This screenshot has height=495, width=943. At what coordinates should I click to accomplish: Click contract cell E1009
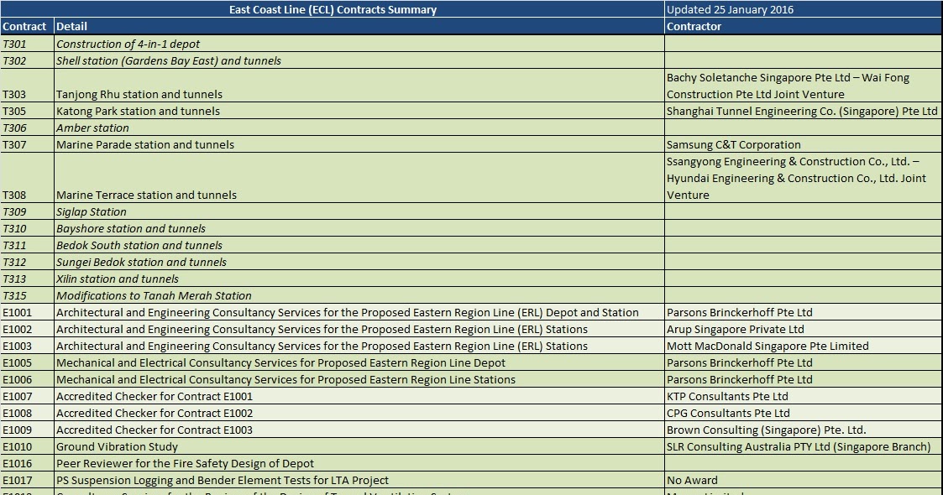[27, 430]
